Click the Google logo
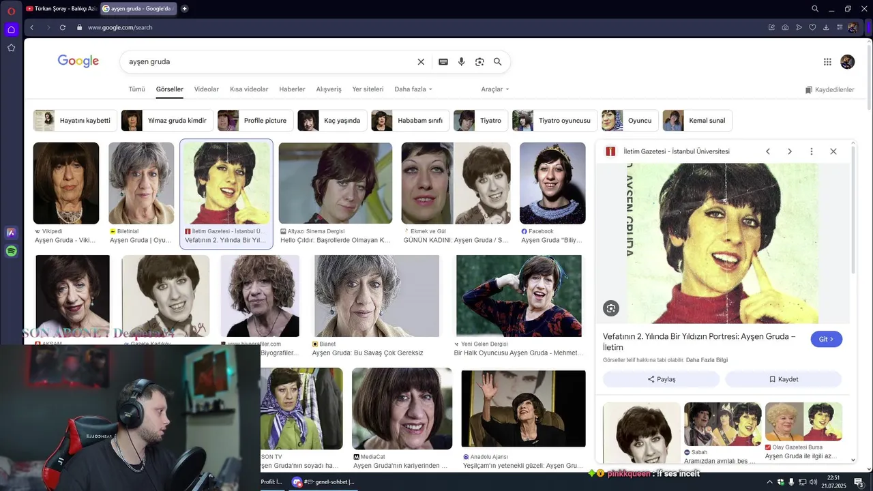Screen dimensions: 873x491 78,61
